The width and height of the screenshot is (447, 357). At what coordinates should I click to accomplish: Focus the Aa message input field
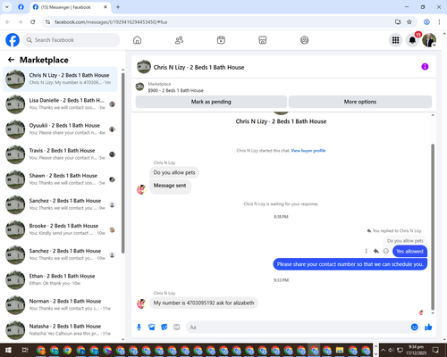click(x=298, y=328)
